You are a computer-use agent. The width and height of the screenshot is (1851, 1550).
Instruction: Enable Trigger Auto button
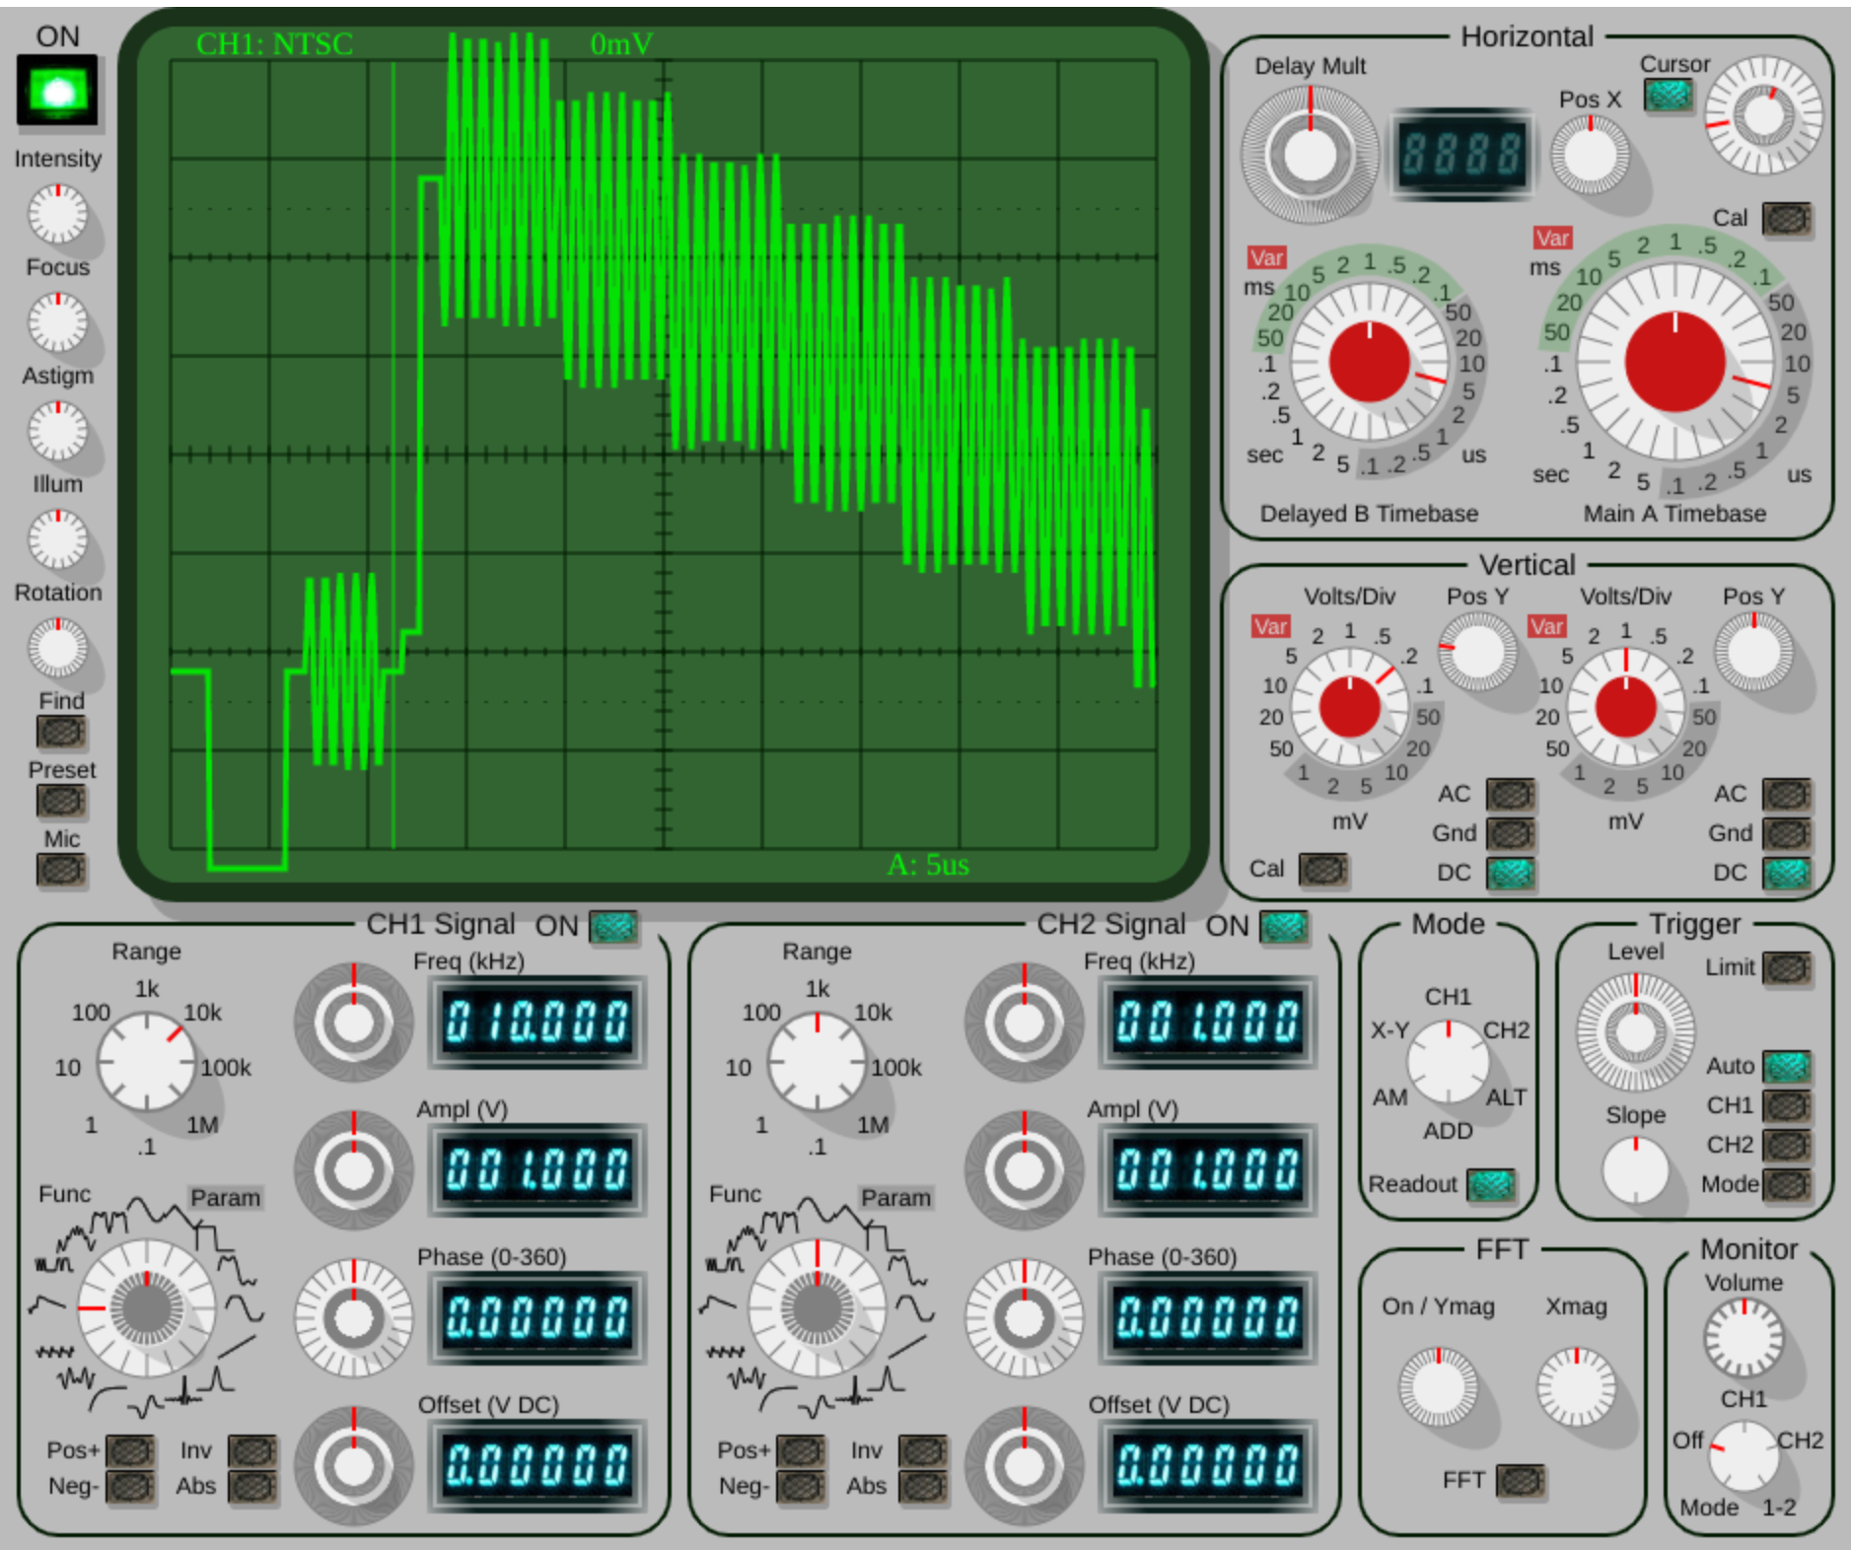tap(1787, 1067)
